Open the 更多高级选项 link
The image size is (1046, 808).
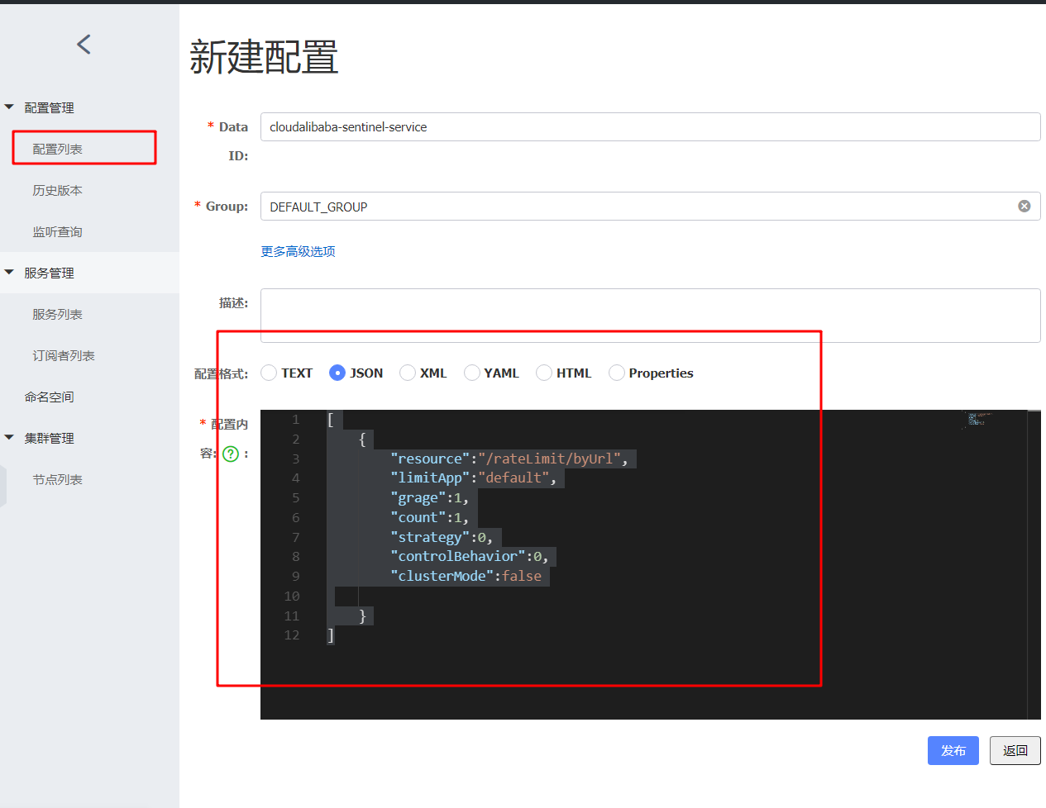pyautogui.click(x=298, y=251)
